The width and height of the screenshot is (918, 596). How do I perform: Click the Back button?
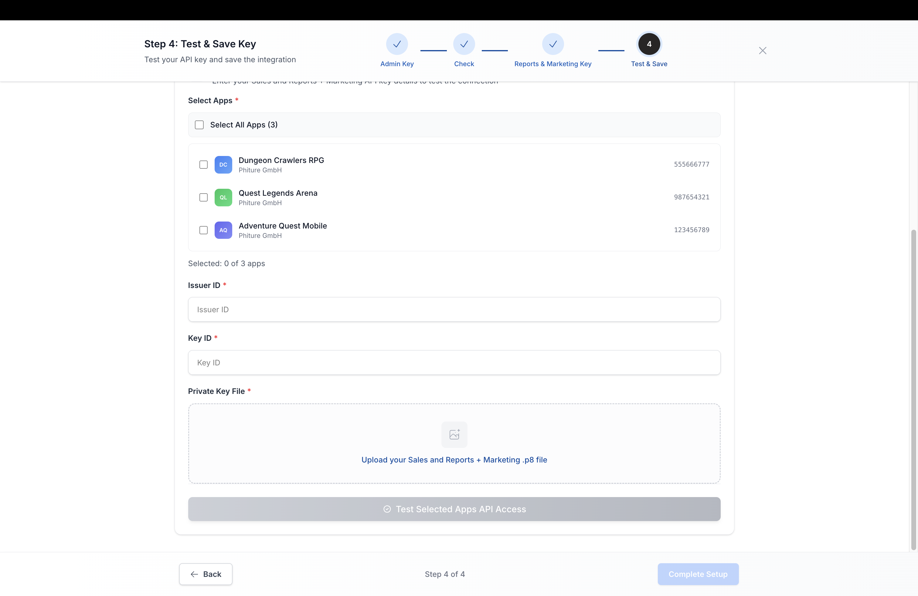[x=205, y=574]
